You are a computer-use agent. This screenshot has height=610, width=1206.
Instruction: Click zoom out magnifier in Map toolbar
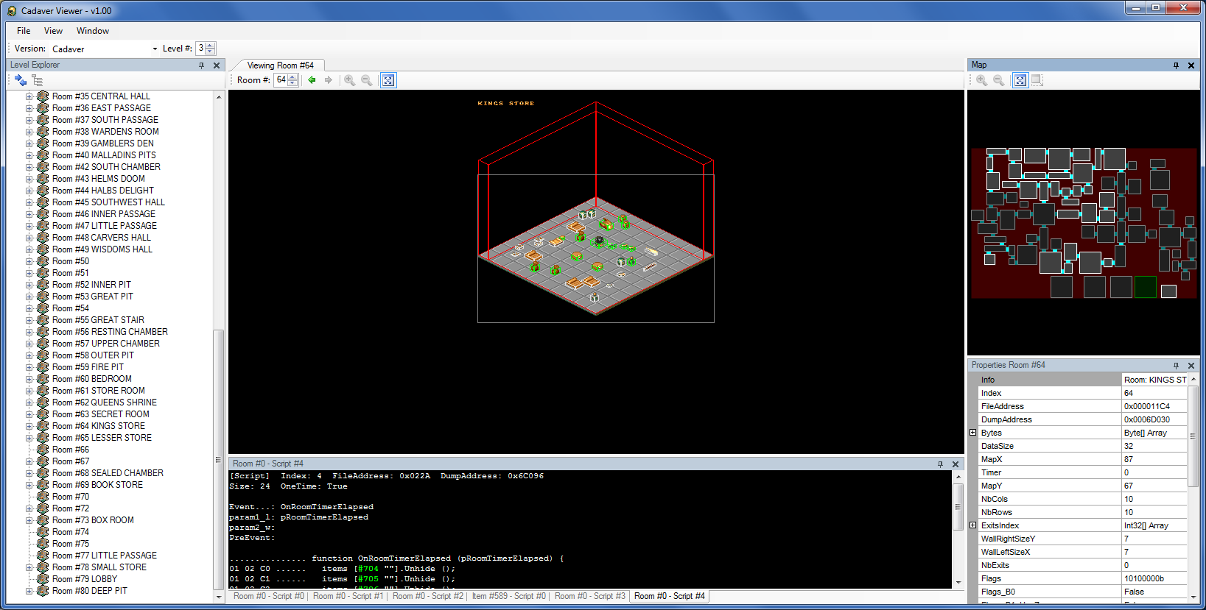coord(999,80)
